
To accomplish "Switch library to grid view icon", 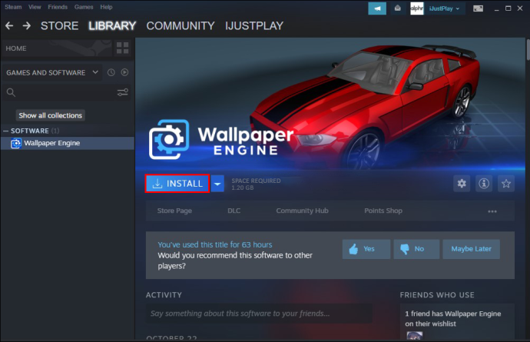I will click(122, 48).
